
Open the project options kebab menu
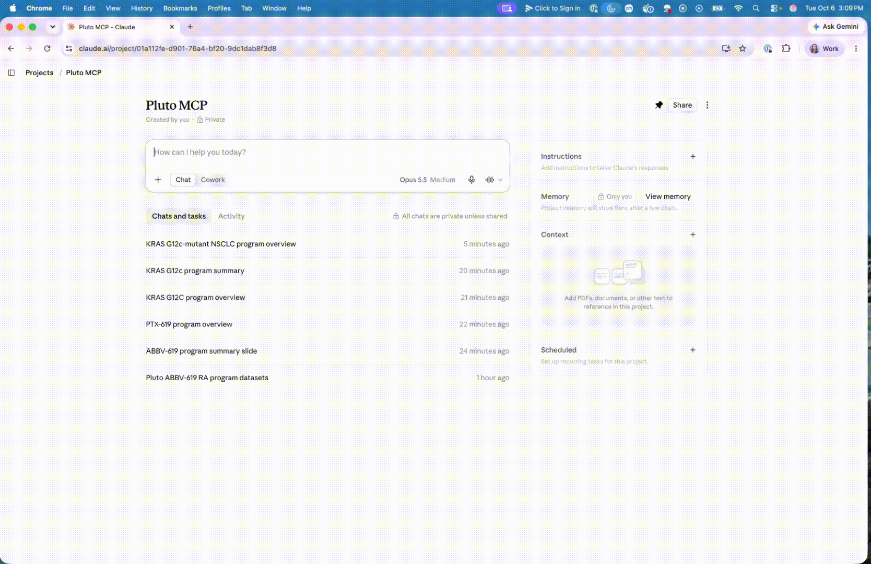pos(708,105)
